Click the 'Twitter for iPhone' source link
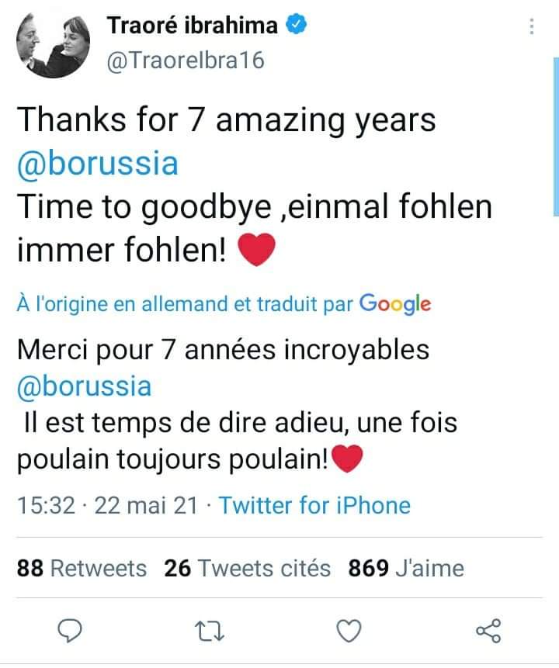Image resolution: width=559 pixels, height=668 pixels. click(x=314, y=506)
